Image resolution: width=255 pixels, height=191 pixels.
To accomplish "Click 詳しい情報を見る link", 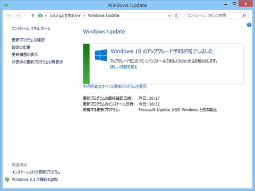I will tap(124, 67).
